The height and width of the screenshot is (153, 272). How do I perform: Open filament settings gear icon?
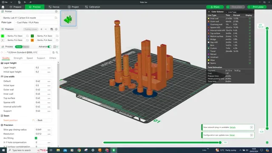(56, 29)
